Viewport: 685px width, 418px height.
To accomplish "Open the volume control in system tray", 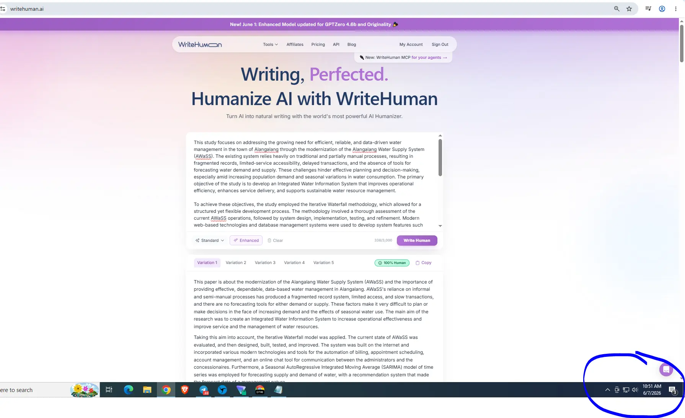I will (x=635, y=390).
